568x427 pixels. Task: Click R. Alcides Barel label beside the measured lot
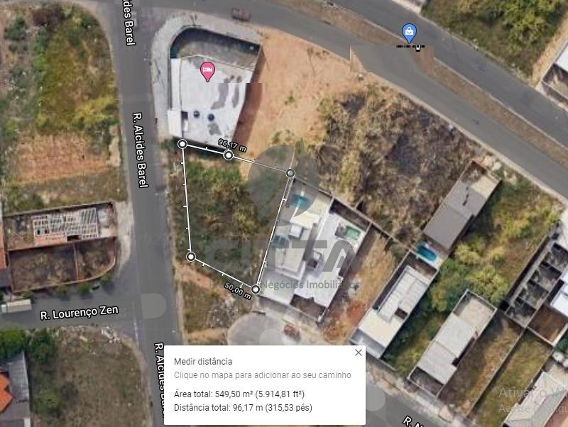(x=141, y=150)
